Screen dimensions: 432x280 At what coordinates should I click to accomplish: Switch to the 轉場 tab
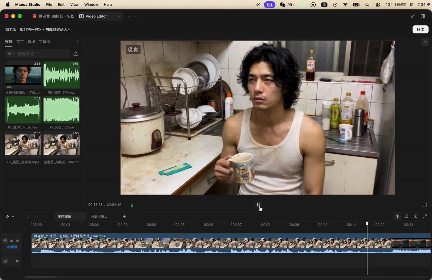[x=31, y=42]
